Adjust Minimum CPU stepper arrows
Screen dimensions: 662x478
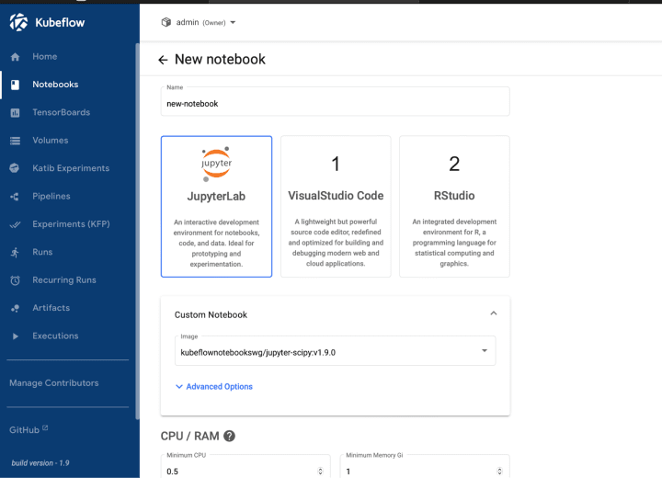pos(320,471)
